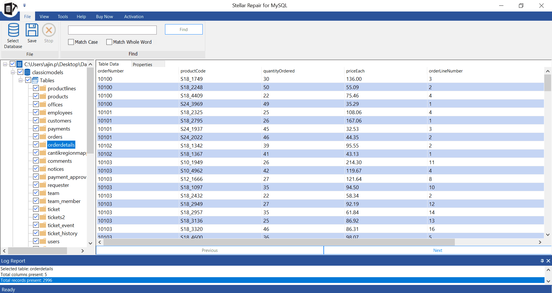Collapse the classicmodels tree node
Image resolution: width=552 pixels, height=293 pixels.
pyautogui.click(x=13, y=72)
